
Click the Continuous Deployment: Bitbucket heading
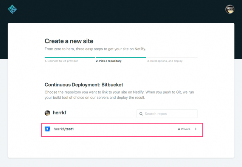click(84, 85)
